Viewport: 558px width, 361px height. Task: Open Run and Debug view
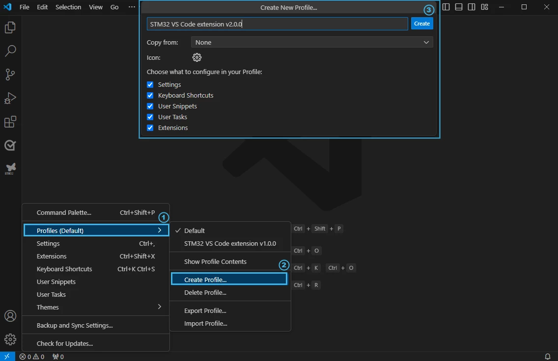tap(10, 98)
